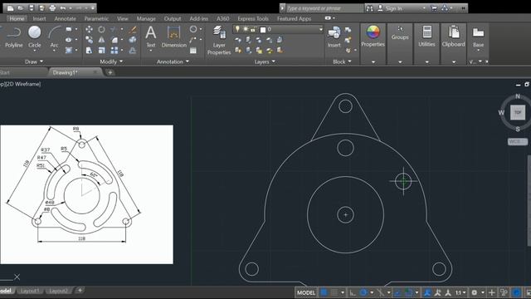531x299 pixels.
Task: Activate the Offset tool
Action: click(133, 51)
